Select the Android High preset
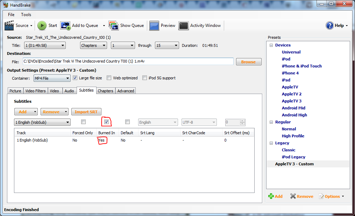 [294, 115]
